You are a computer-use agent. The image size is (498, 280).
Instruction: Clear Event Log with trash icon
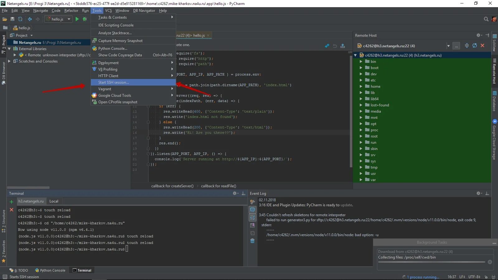click(x=252, y=241)
